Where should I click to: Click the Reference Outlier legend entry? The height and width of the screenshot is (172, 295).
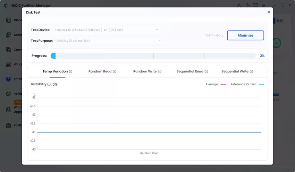tap(247, 84)
